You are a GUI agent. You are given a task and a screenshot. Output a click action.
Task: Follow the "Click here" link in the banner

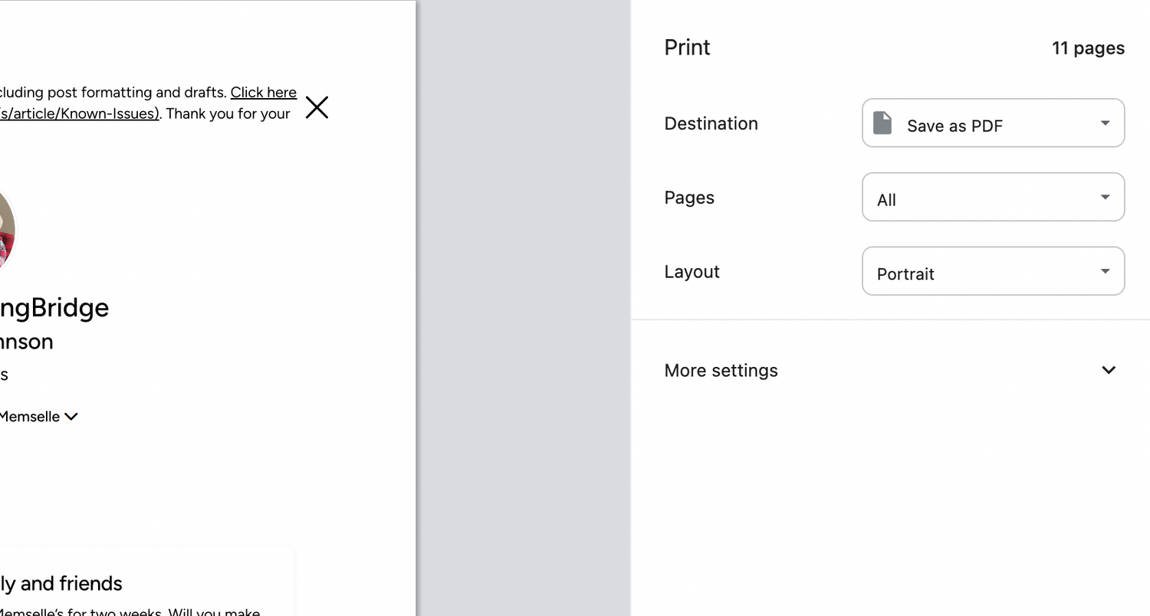(263, 93)
